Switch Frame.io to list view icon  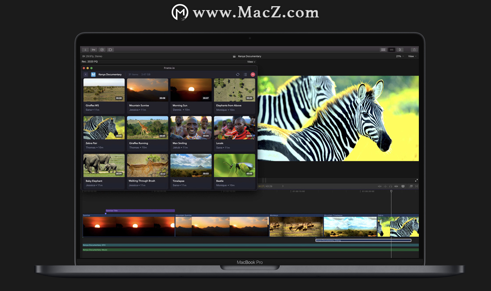[245, 74]
